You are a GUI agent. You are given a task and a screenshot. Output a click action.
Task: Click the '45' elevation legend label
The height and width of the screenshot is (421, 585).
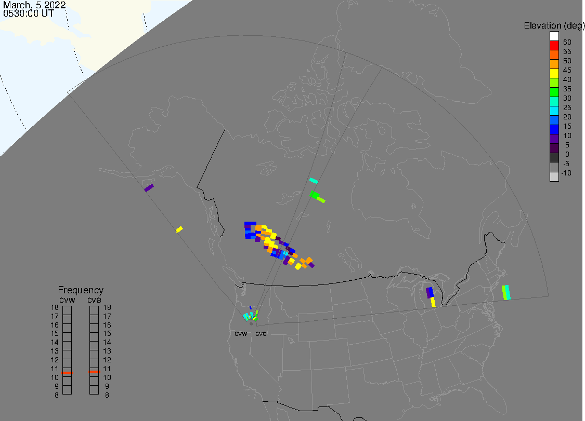(x=567, y=70)
